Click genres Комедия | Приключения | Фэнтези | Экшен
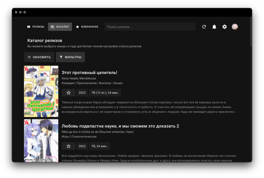This screenshot has height=178, width=264. coord(92,83)
